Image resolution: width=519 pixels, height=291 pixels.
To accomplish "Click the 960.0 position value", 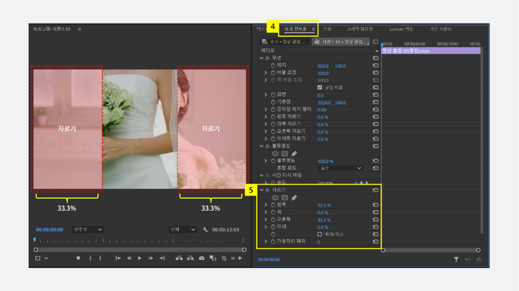I will [323, 66].
